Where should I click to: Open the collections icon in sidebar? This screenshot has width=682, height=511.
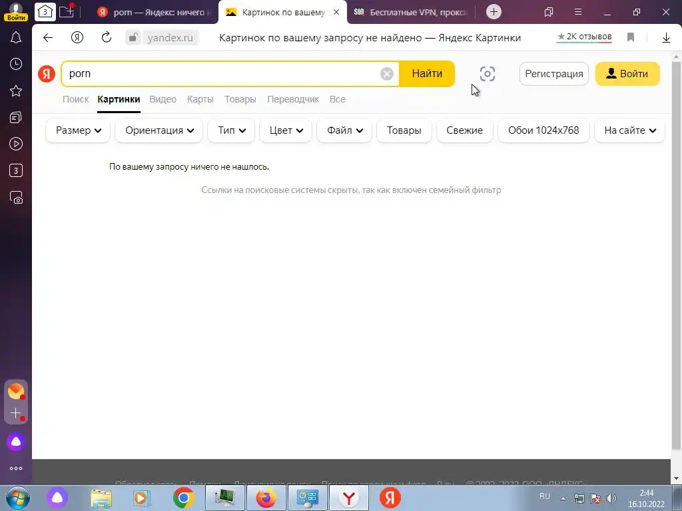(16, 117)
